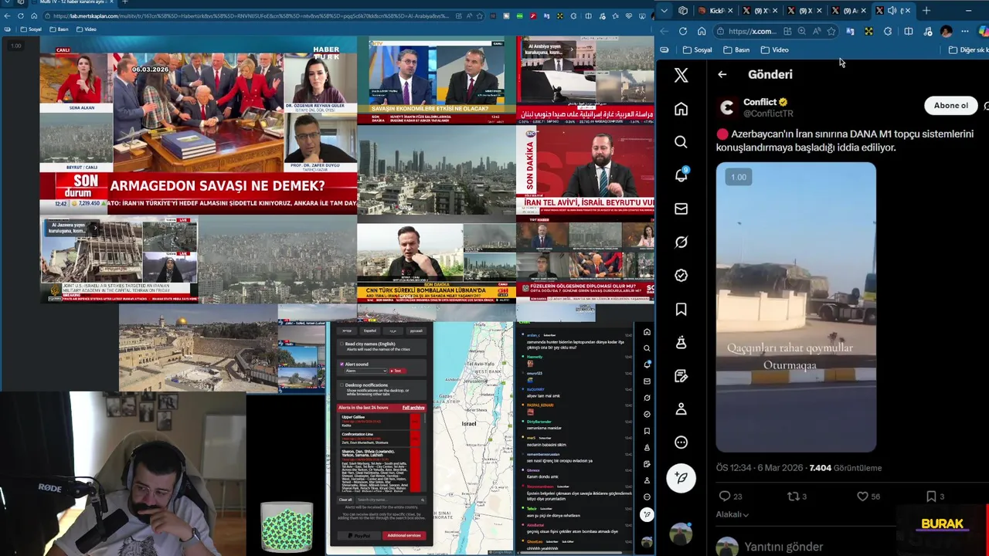Open the Video bookmarks folder in right browser
Viewport: 989px width, 556px height.
click(774, 49)
